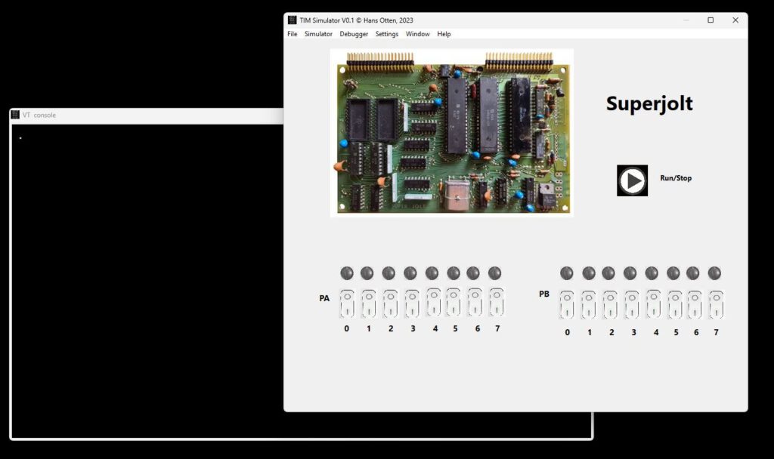Click the PB LED above switch 5
The height and width of the screenshot is (459, 774).
click(x=673, y=273)
